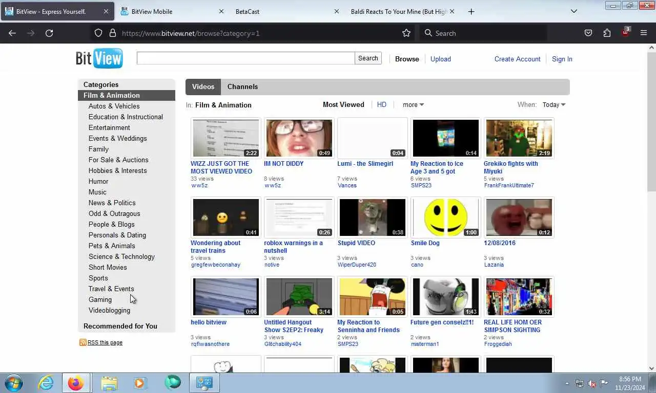Open a new browser tab with plus
This screenshot has height=393, width=656.
471,11
